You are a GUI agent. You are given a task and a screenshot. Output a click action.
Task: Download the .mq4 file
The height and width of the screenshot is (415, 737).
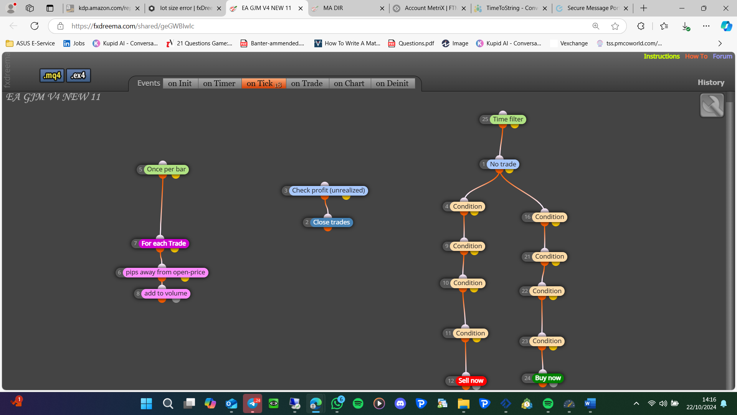[52, 75]
